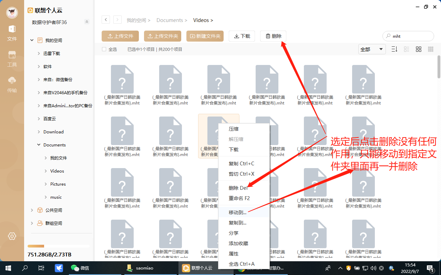Choose 压缩 from the context menu
441x275 pixels.
pos(244,129)
